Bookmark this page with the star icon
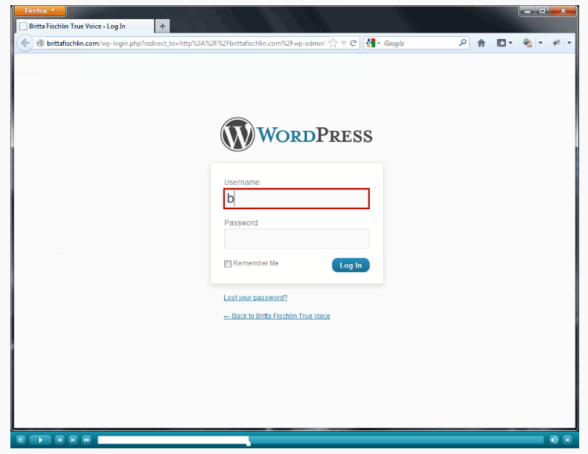 coord(333,43)
